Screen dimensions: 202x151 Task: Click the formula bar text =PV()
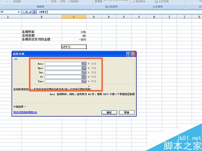(x=44, y=12)
